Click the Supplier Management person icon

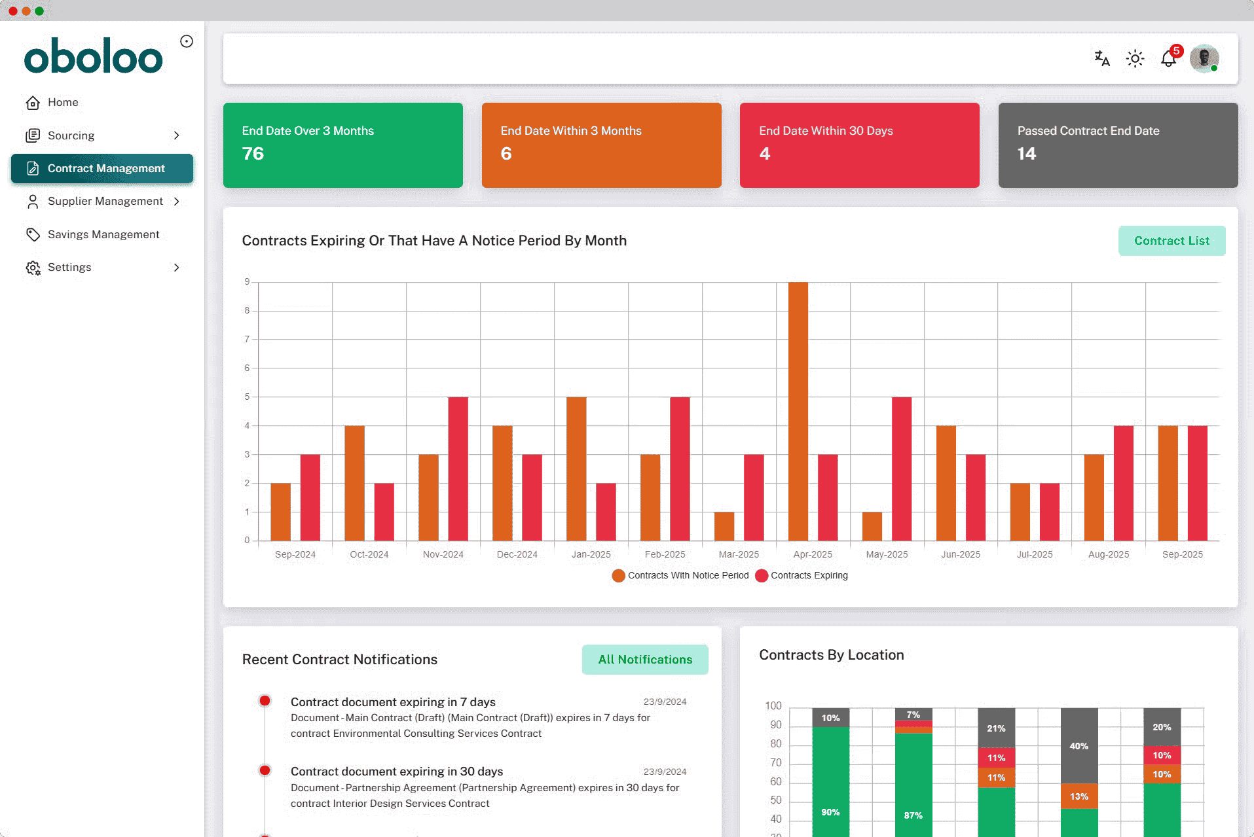33,202
